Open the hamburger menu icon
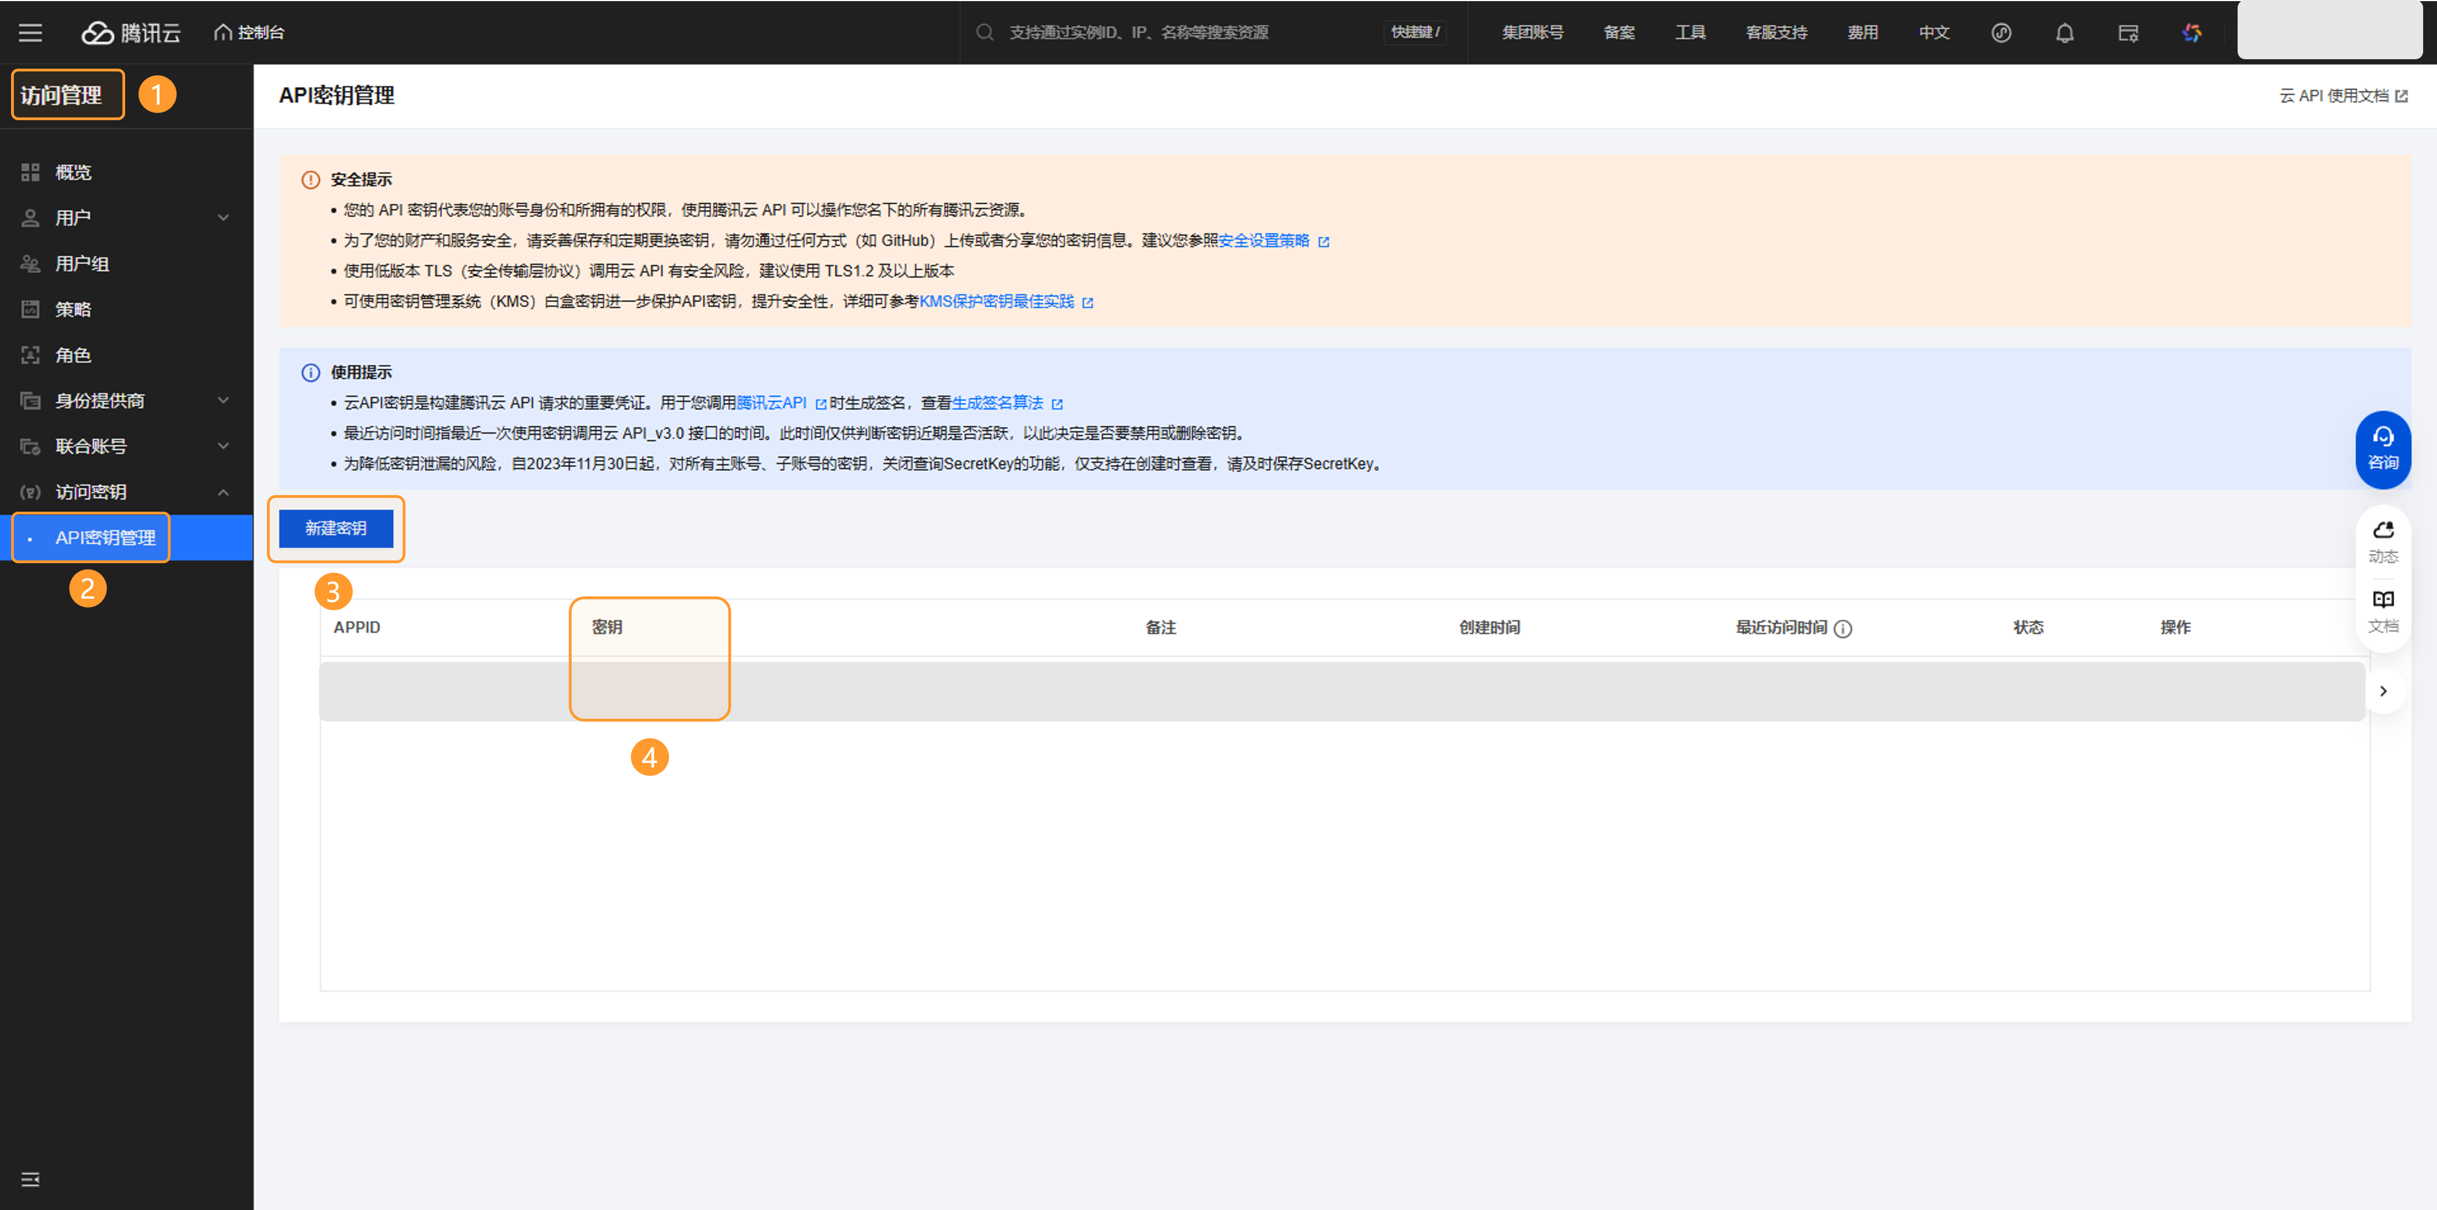 (30, 33)
